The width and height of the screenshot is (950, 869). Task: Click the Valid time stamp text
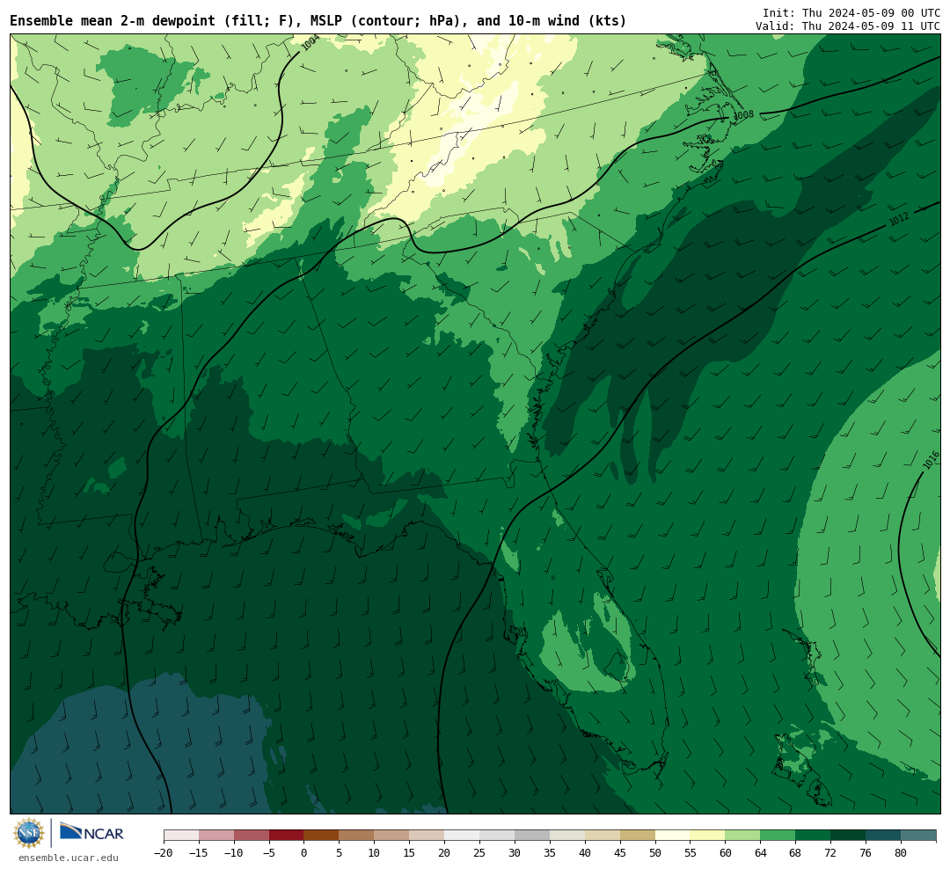[848, 26]
